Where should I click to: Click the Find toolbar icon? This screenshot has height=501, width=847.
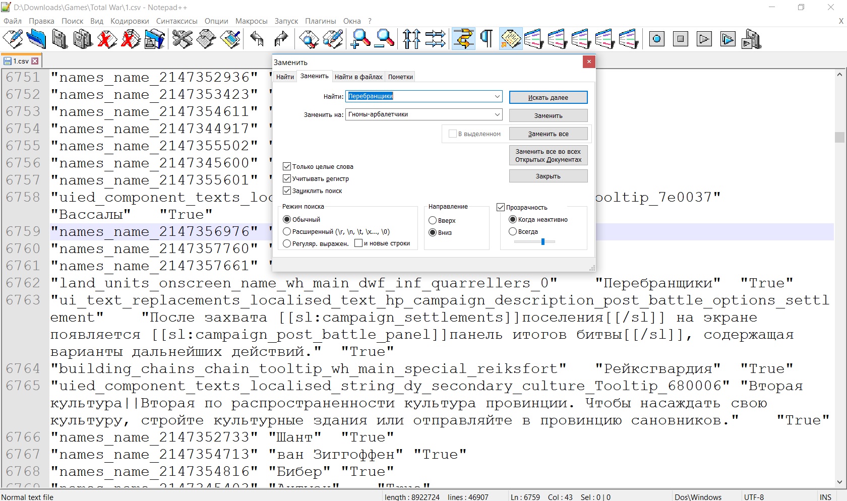[x=309, y=39]
